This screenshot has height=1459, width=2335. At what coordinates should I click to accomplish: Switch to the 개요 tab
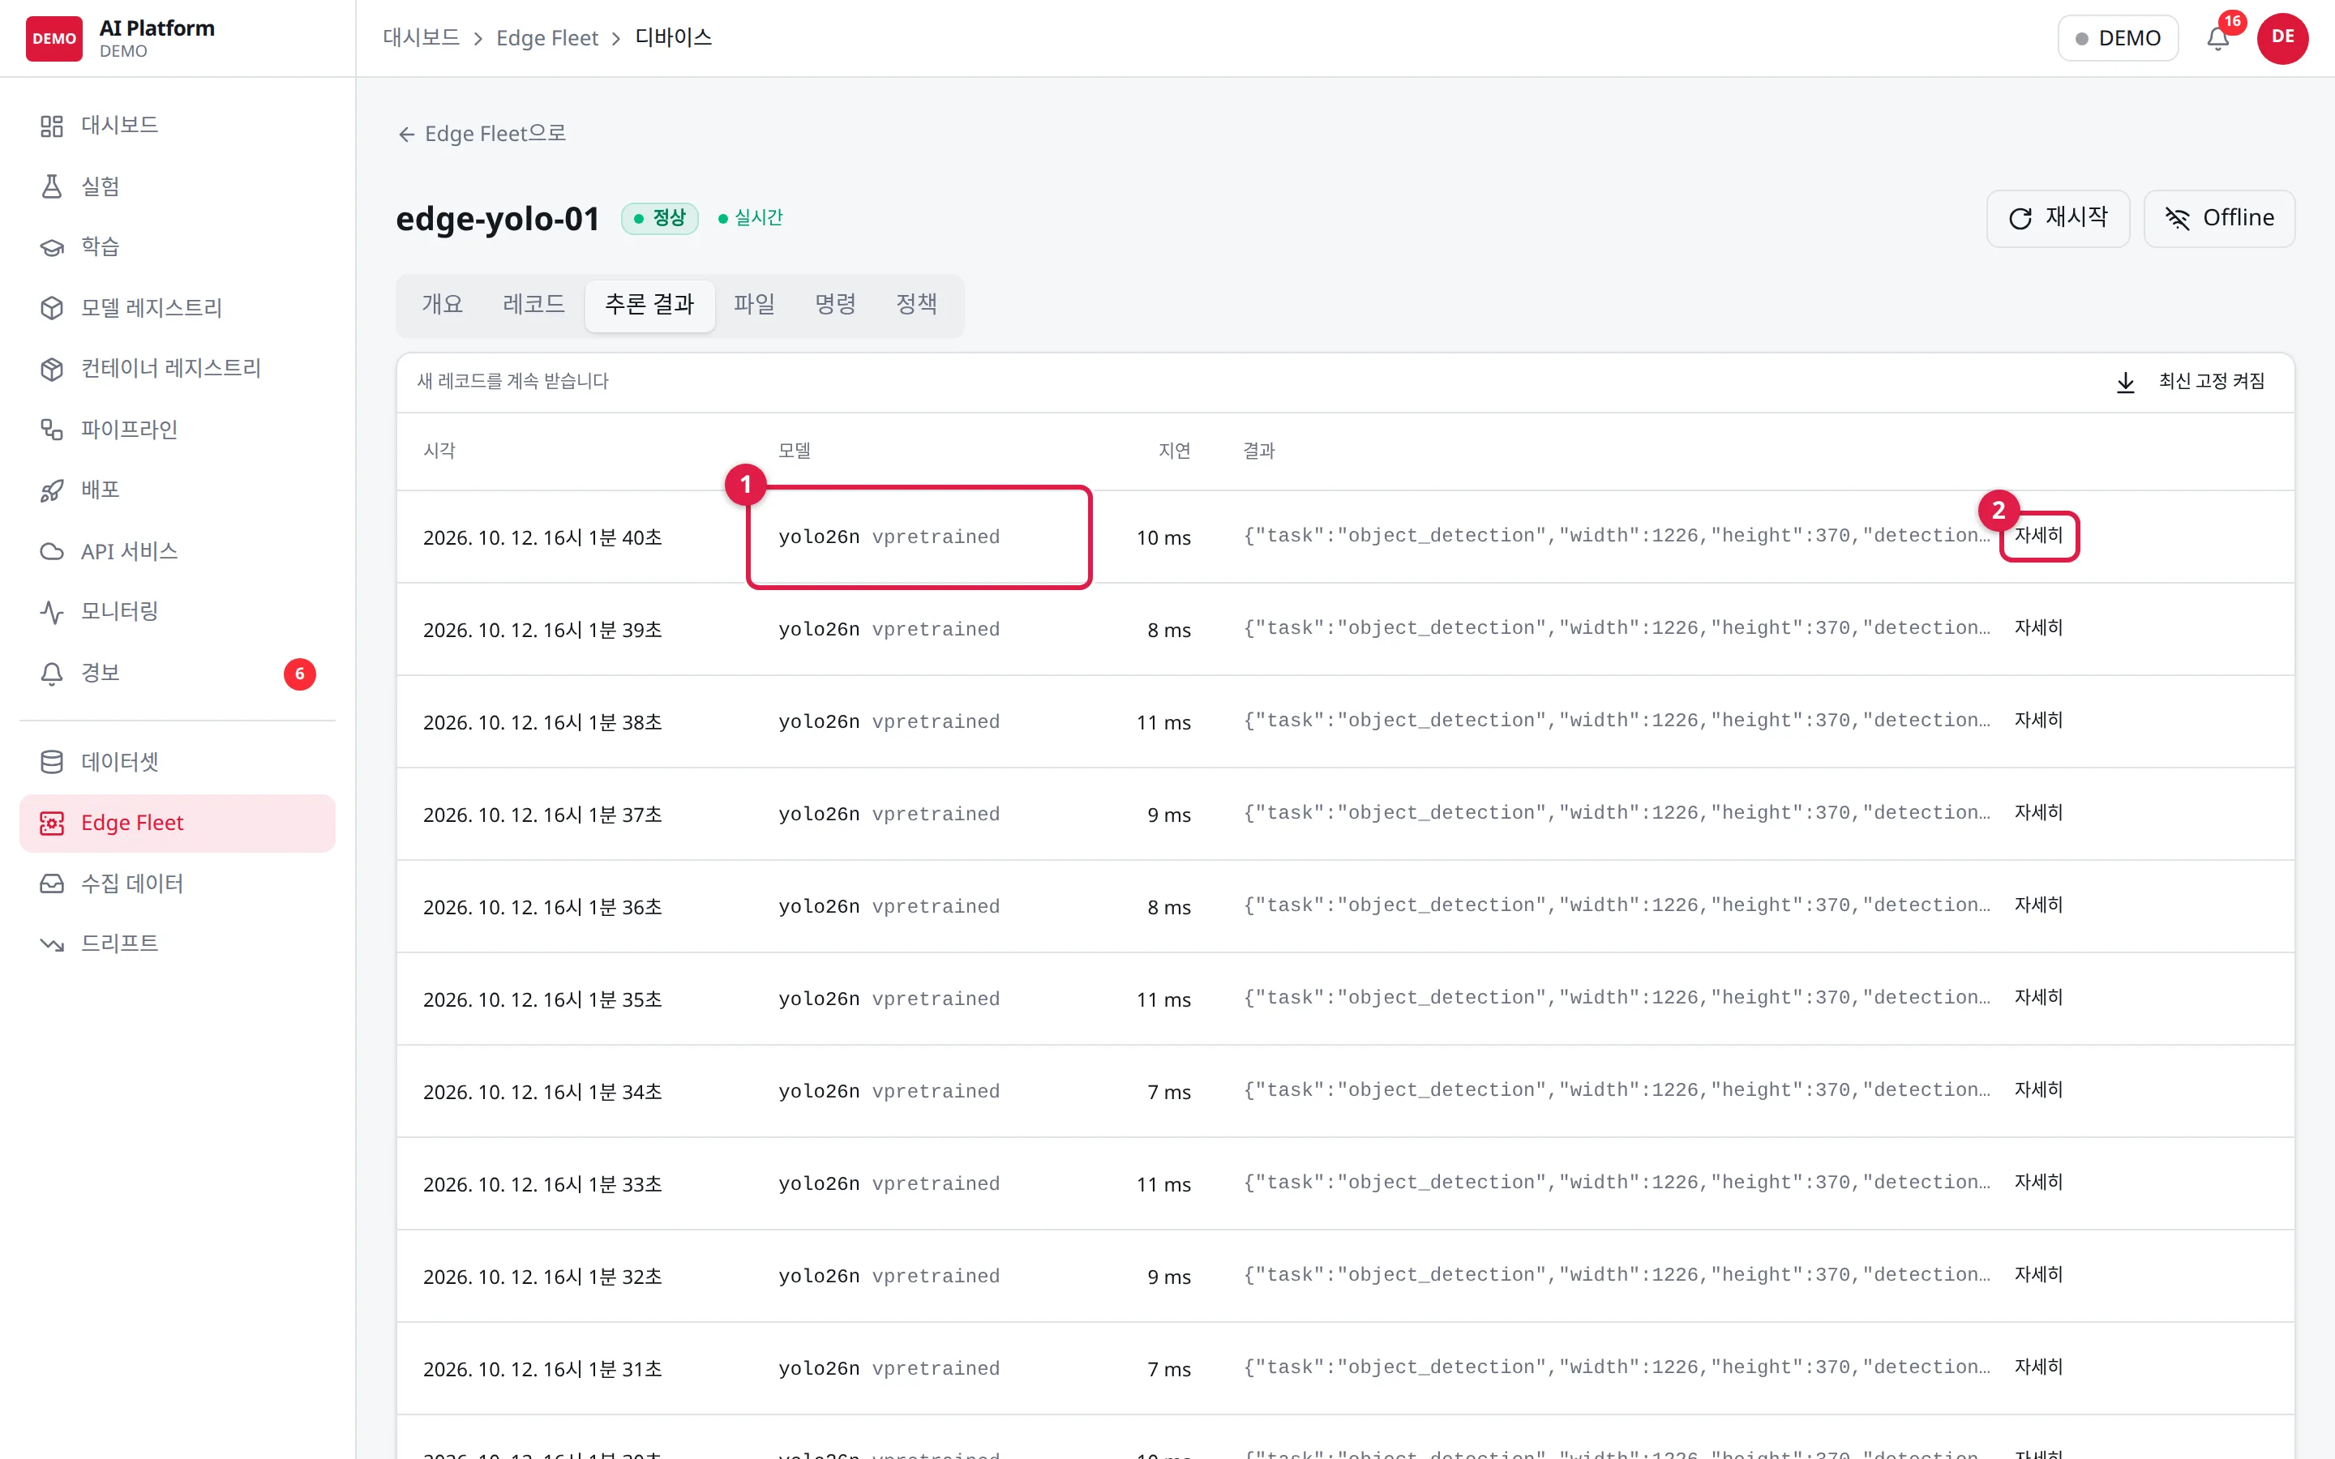[442, 305]
